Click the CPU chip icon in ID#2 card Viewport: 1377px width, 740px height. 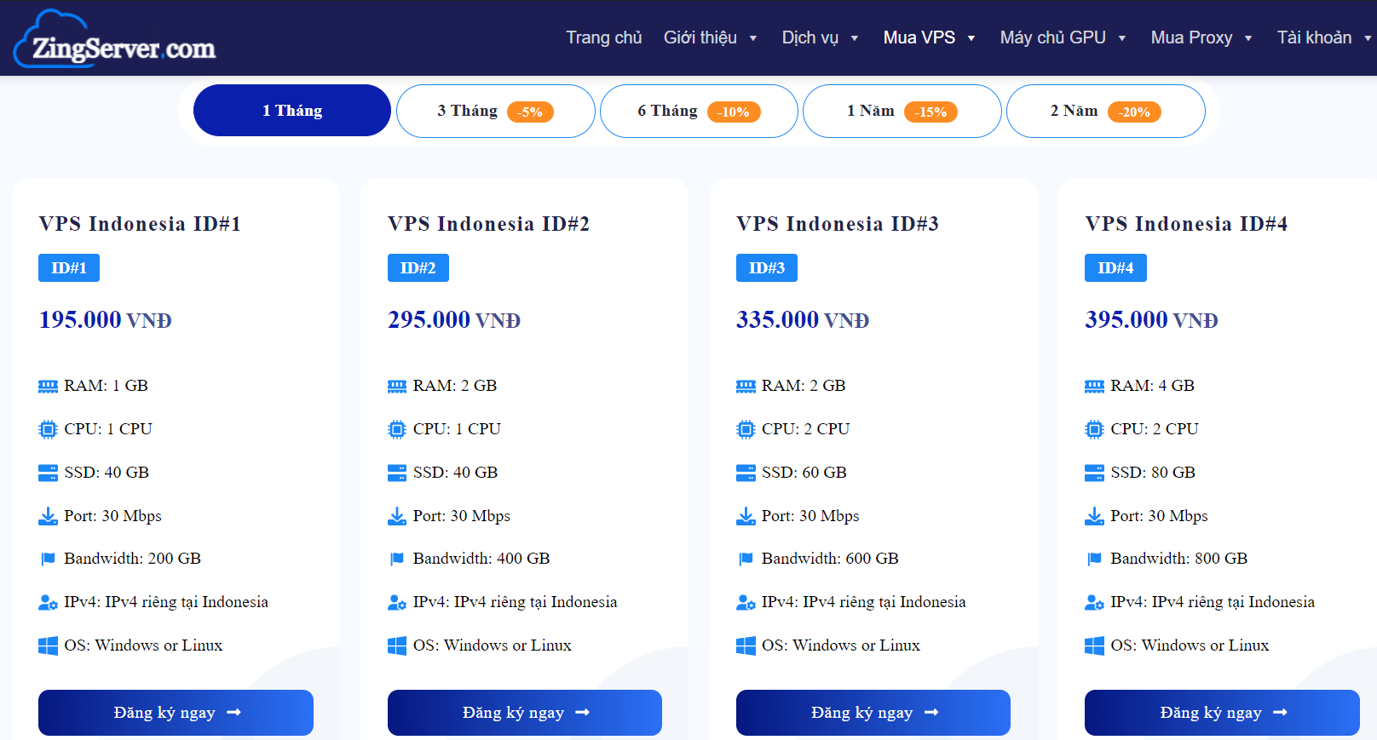pyautogui.click(x=397, y=429)
